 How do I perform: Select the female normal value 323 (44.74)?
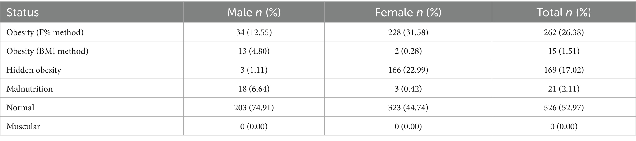point(408,108)
